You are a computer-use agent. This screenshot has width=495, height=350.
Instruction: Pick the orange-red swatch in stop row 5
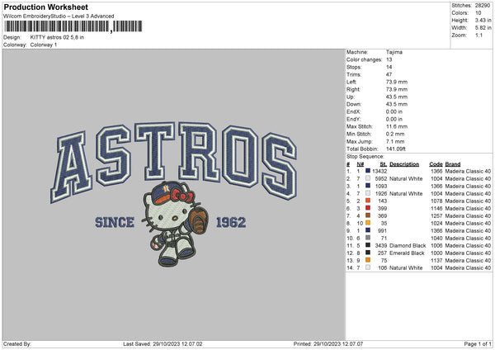[368, 201]
